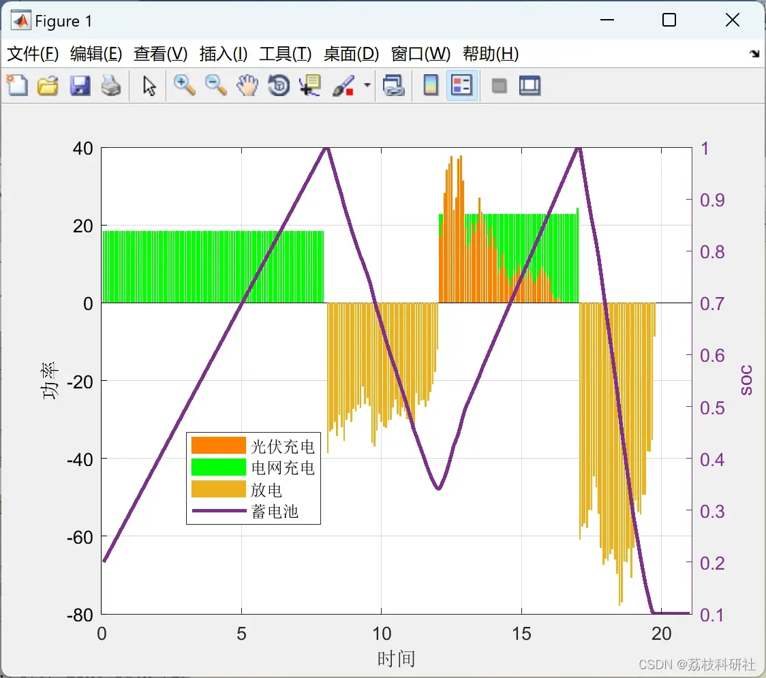The width and height of the screenshot is (766, 678).
Task: Toggle the Edit Plot arrow tool
Action: tap(149, 85)
